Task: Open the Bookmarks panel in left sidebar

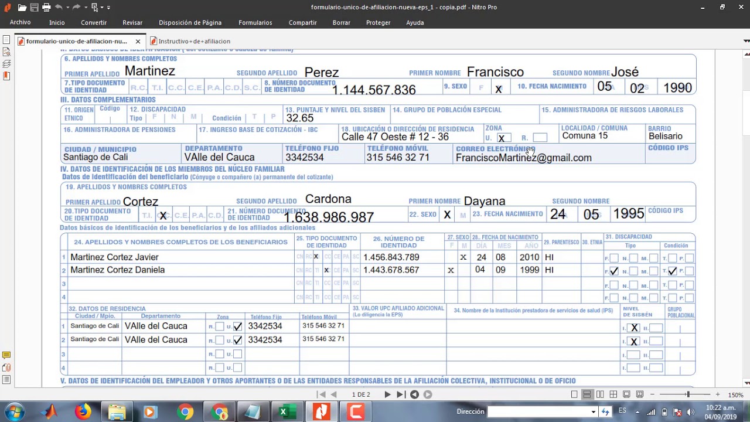Action: tap(6, 76)
